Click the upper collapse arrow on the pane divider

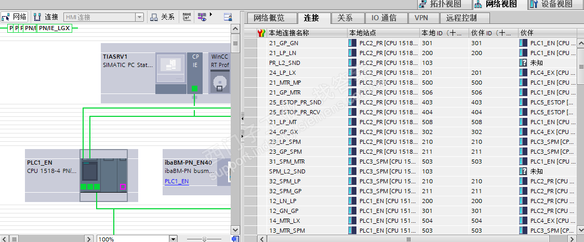pos(242,119)
